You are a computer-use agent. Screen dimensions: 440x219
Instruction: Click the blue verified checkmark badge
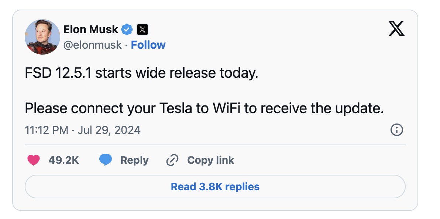127,29
